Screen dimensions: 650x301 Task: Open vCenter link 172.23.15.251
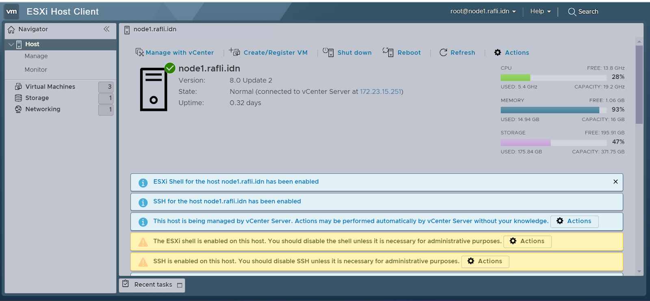(381, 92)
